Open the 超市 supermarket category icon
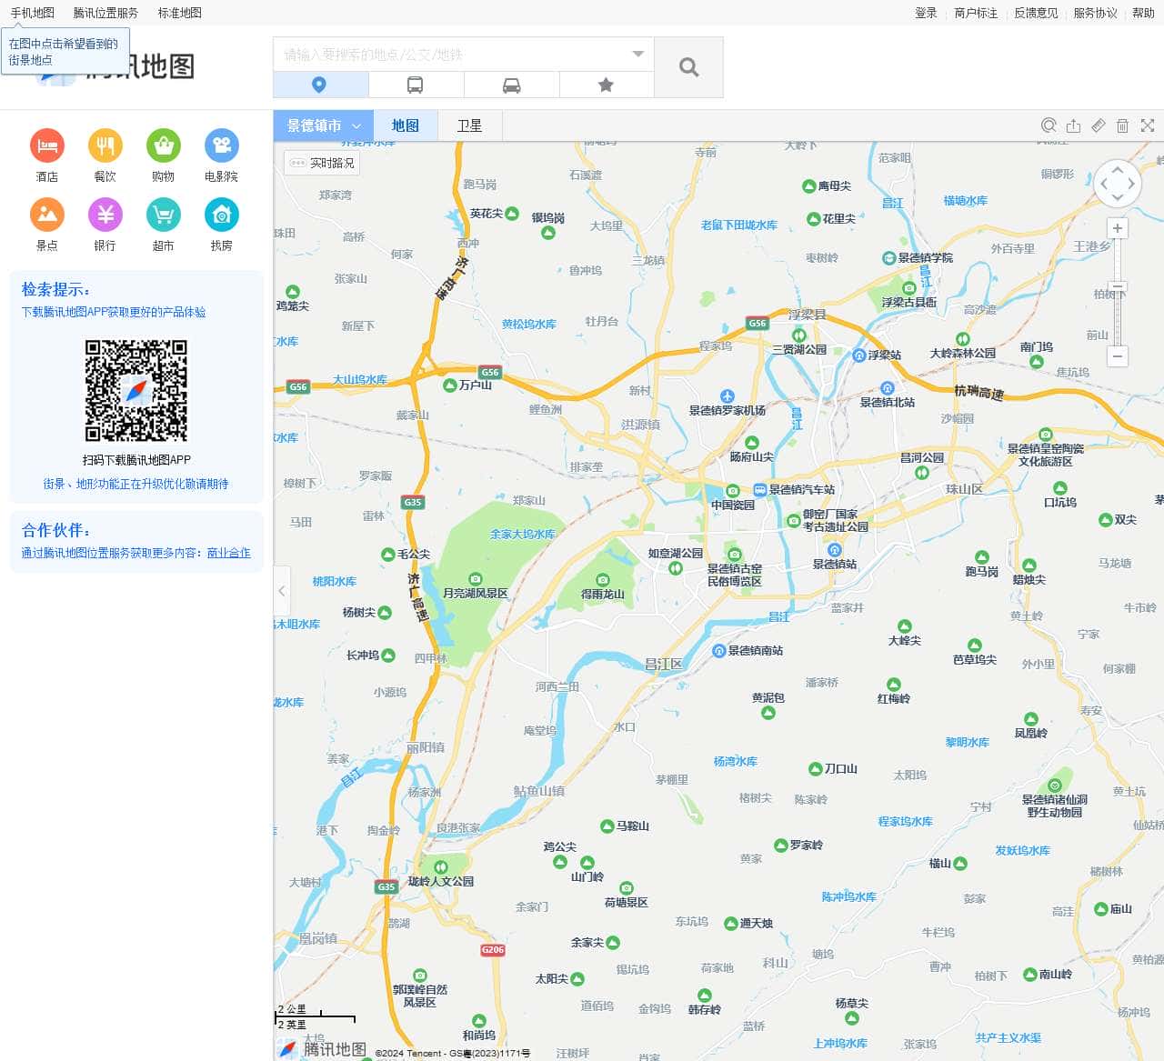Image resolution: width=1164 pixels, height=1061 pixels. coord(163,215)
